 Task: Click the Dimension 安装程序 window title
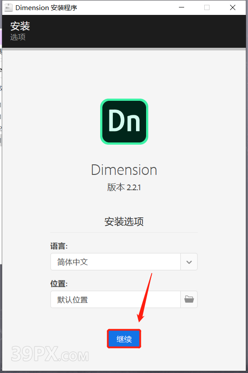tap(46, 7)
